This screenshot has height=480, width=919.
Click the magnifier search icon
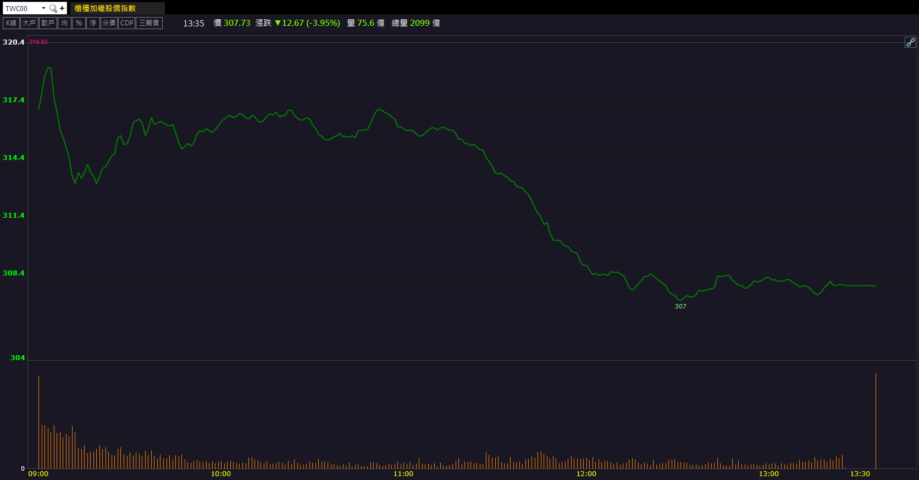53,8
